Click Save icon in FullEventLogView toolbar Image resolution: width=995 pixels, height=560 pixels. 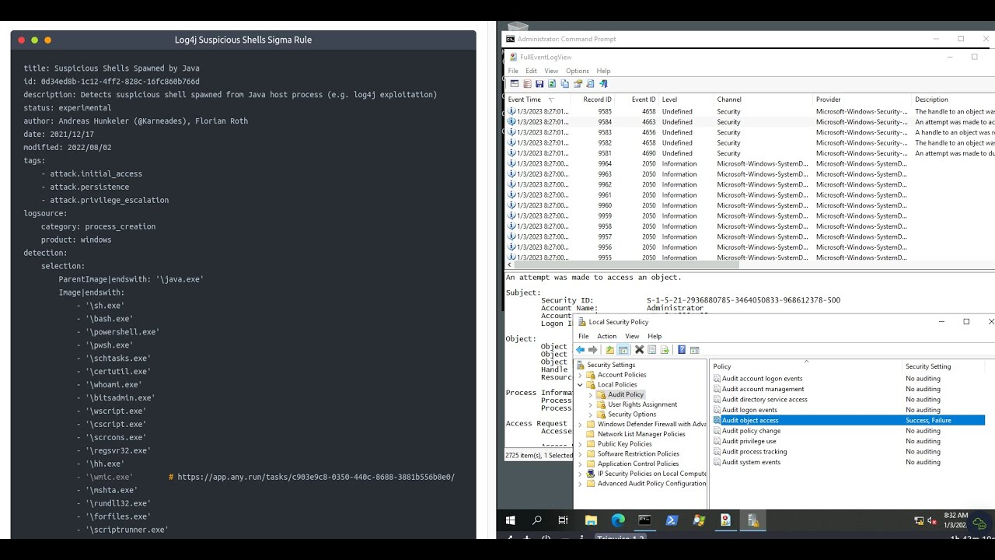[539, 83]
